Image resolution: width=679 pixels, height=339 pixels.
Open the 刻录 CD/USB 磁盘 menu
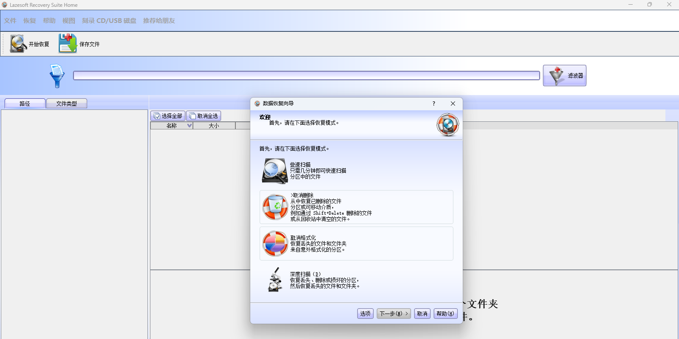click(109, 20)
